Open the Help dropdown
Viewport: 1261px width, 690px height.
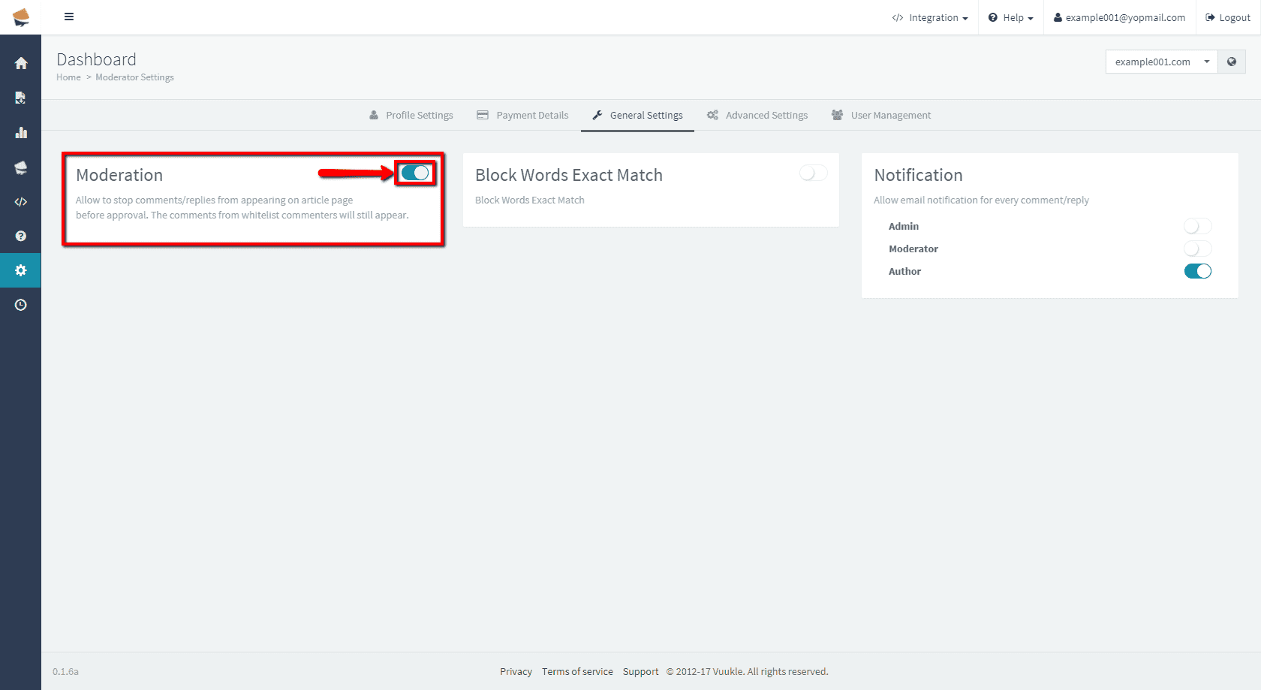(1011, 17)
